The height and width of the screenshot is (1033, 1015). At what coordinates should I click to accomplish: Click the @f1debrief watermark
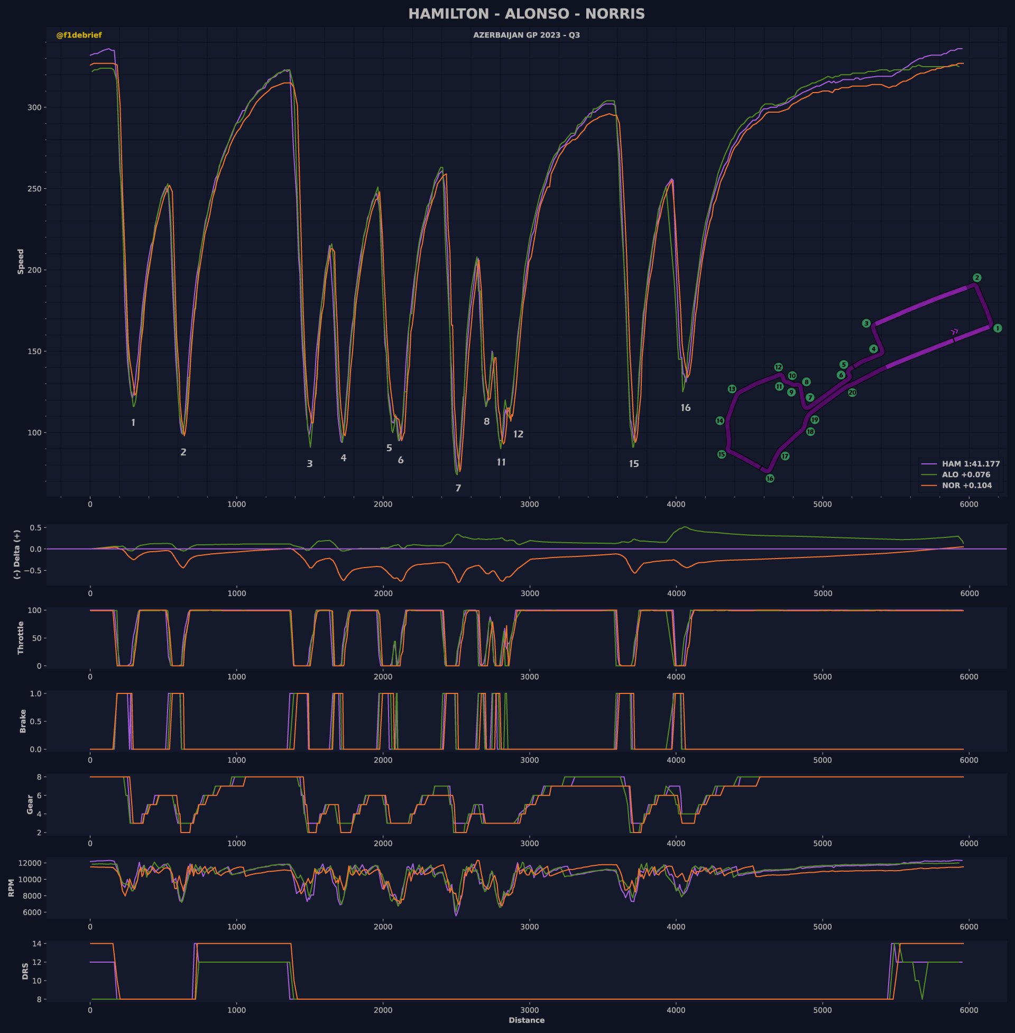click(79, 35)
